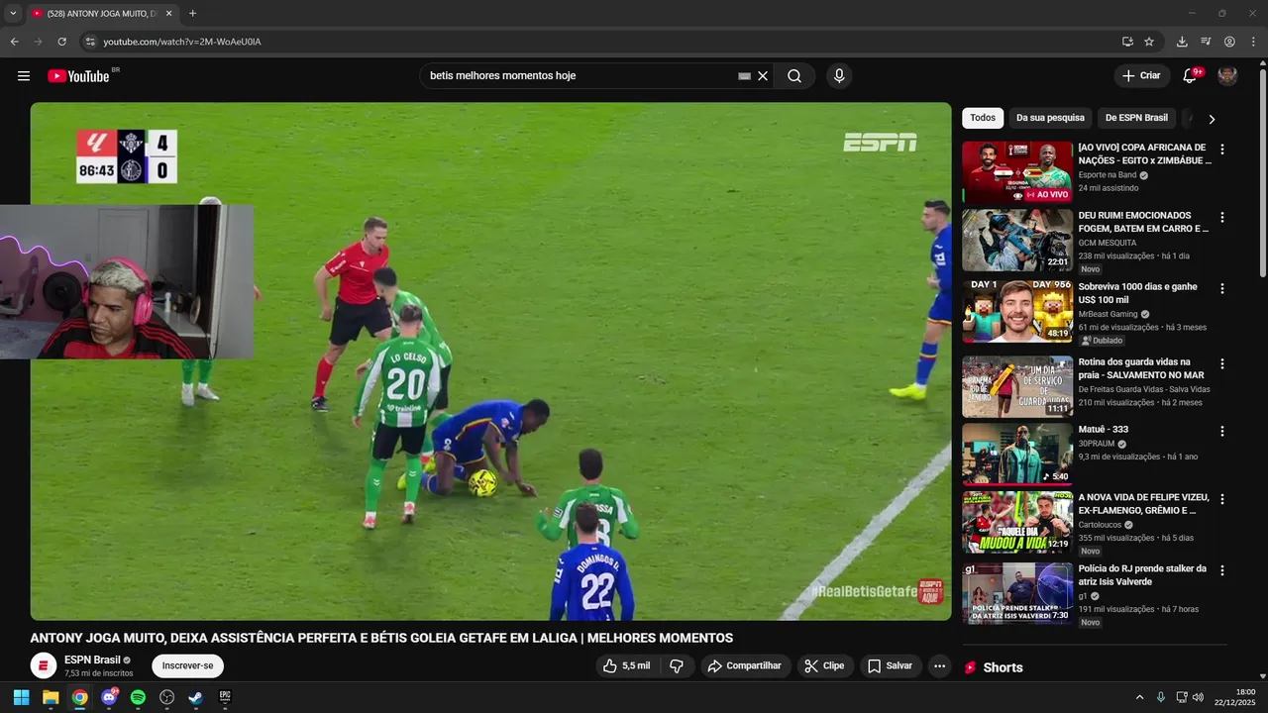
Task: Open options for the Rotina dos guarda vidas video
Action: tap(1222, 363)
